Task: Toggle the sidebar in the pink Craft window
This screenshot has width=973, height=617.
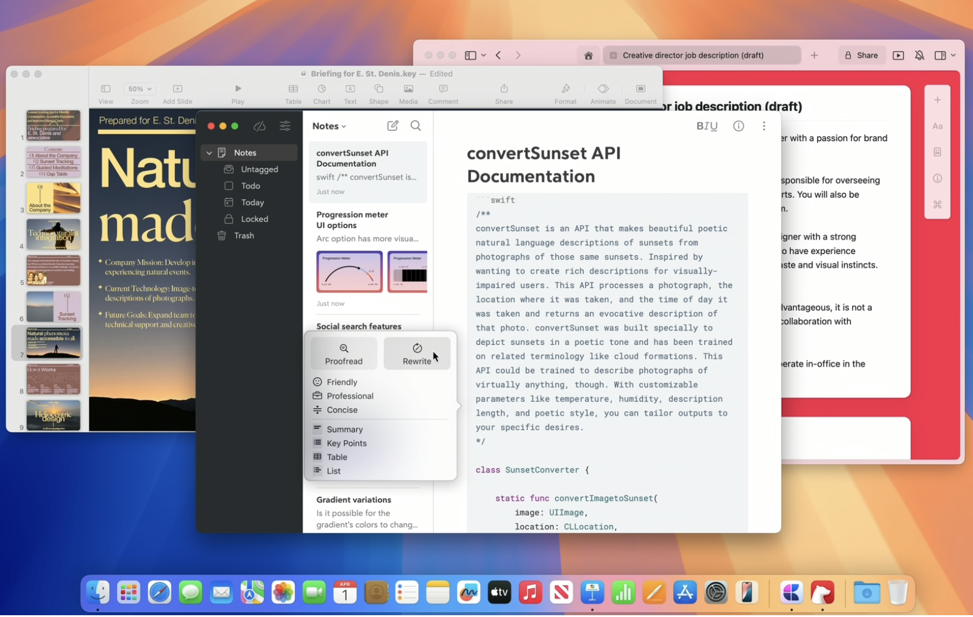Action: coord(470,55)
